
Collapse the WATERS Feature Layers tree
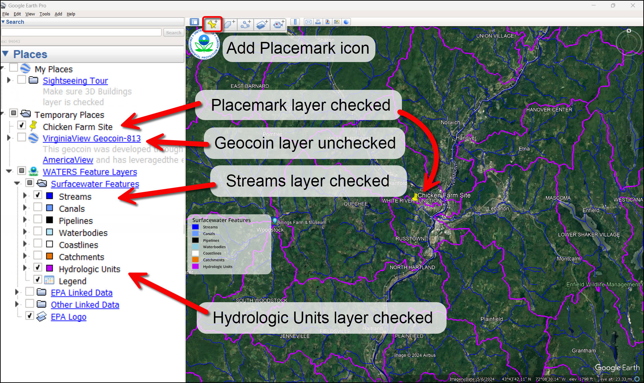(x=9, y=171)
